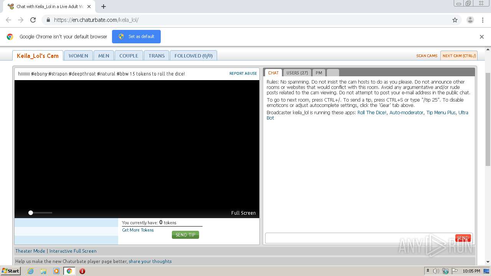Open the red antivirus taskbar icon
Viewport: 491px width, 276px height.
[x=82, y=271]
